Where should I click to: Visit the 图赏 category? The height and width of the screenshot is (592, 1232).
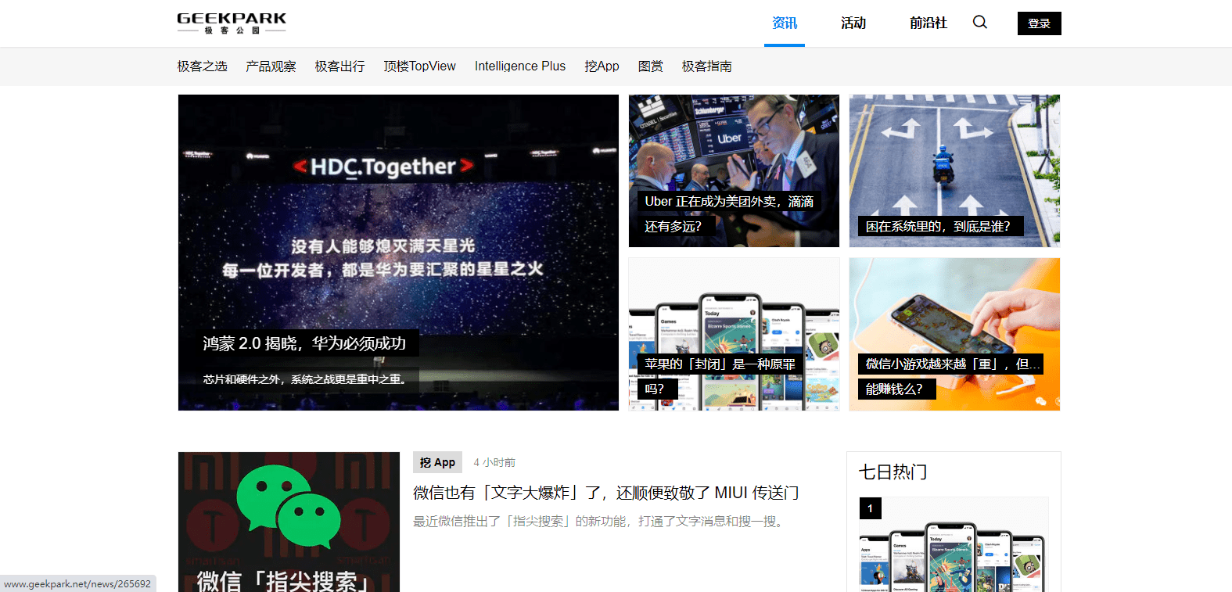(650, 66)
